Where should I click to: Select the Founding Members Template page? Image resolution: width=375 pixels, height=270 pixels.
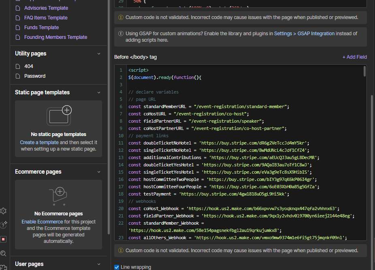click(x=55, y=37)
